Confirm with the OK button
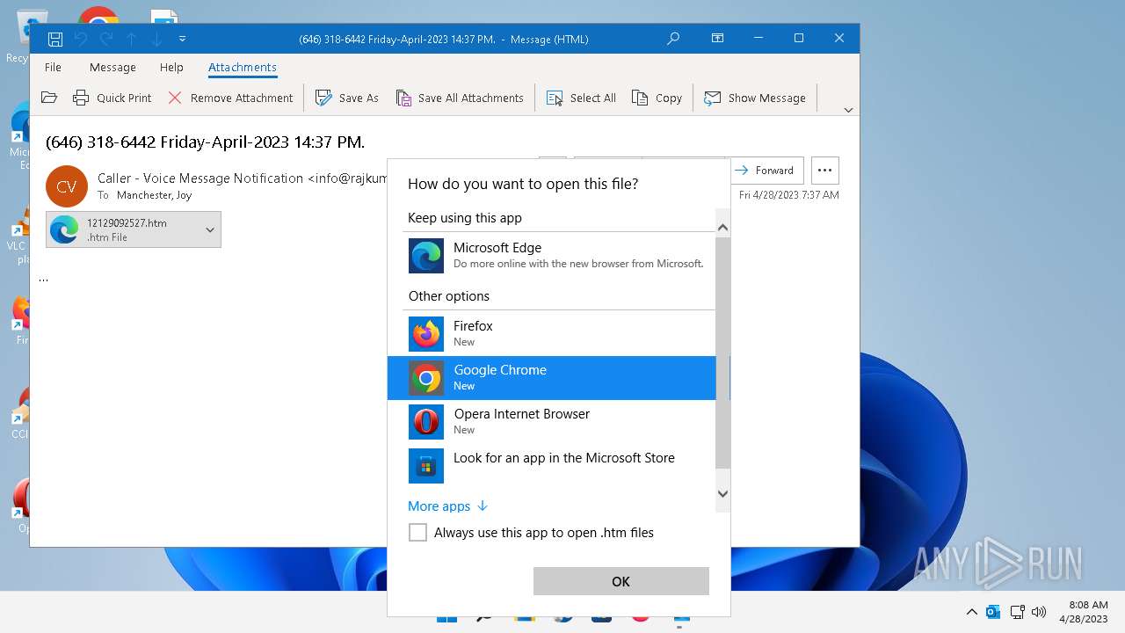 [621, 581]
